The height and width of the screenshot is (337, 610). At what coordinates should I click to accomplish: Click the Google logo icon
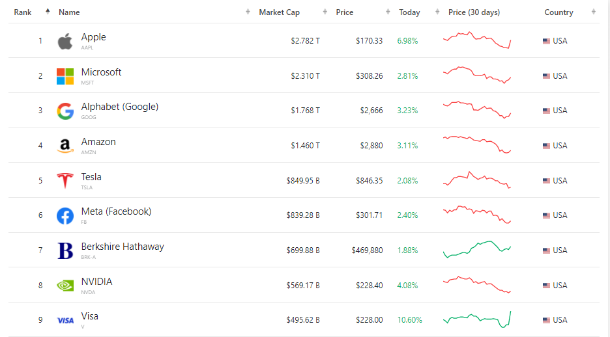pos(65,111)
